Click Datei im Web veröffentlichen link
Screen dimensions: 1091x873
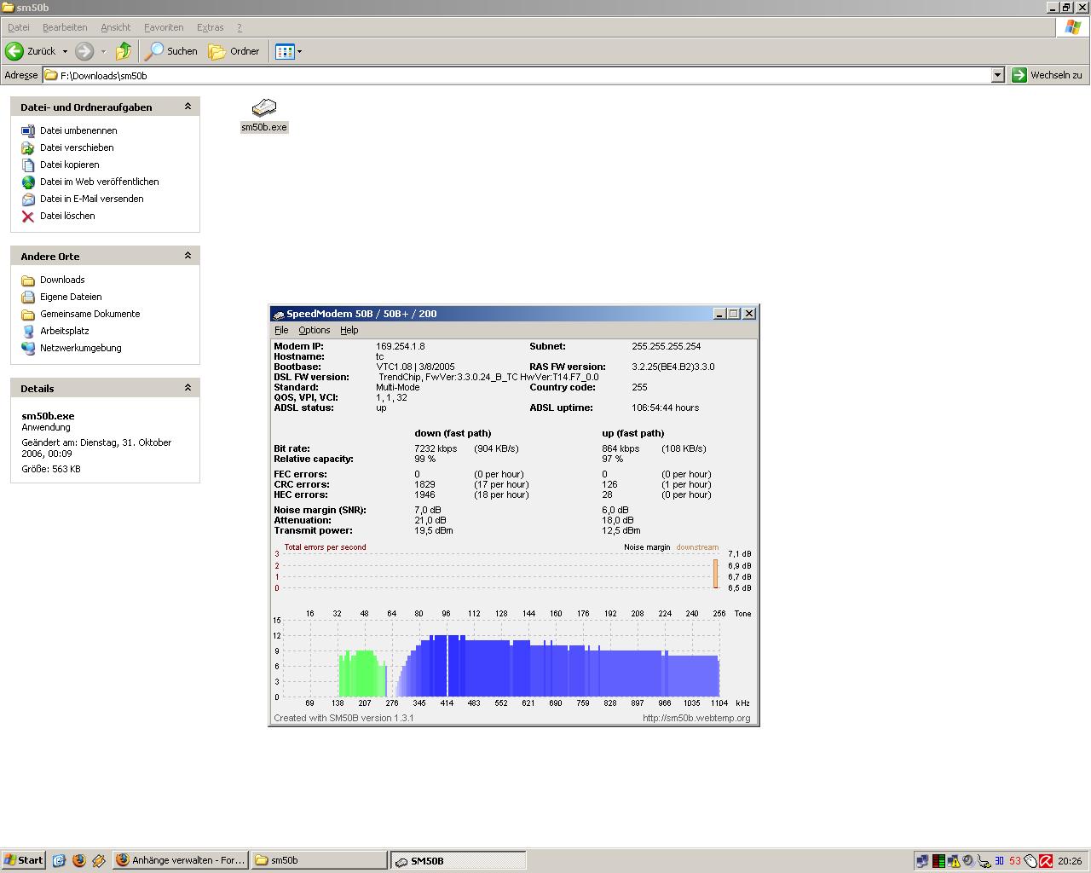click(99, 182)
